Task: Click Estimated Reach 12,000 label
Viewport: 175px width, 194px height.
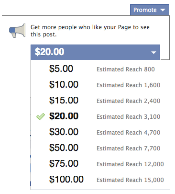Action: click(130, 164)
